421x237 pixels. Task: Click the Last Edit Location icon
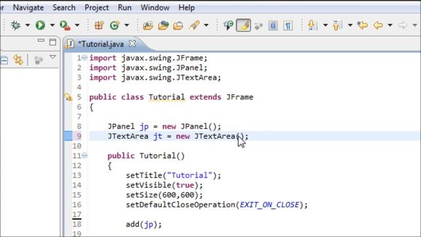click(x=362, y=25)
